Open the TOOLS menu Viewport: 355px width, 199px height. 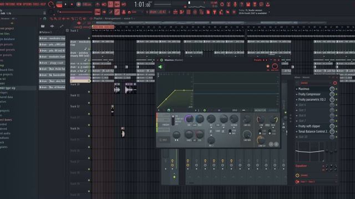coord(36,4)
